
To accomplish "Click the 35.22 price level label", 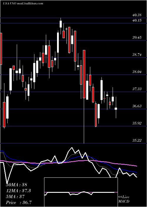I will coord(137,140).
